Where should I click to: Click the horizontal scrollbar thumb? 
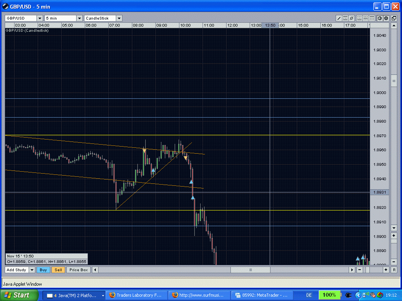(250, 270)
